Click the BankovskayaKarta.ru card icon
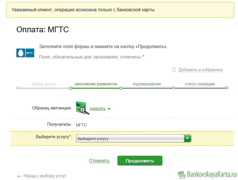Viewport: 238px width, 180px height. [182, 173]
